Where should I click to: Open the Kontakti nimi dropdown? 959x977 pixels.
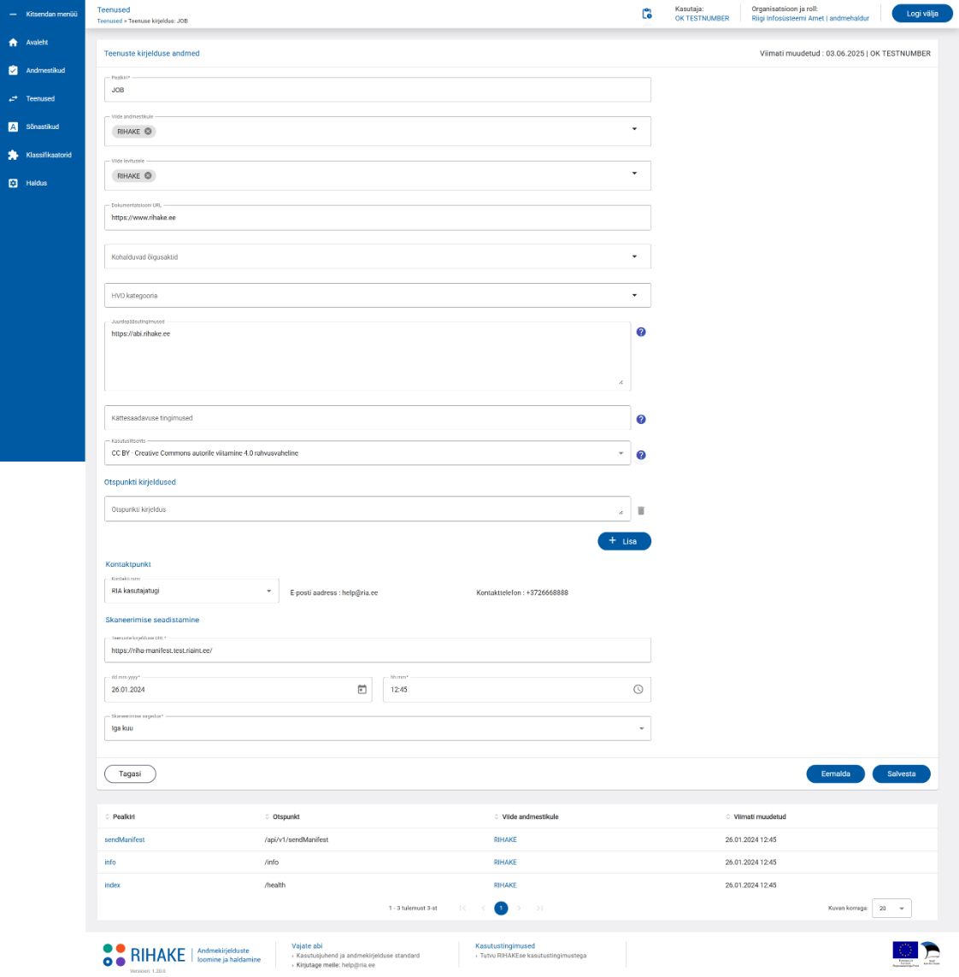tap(268, 591)
